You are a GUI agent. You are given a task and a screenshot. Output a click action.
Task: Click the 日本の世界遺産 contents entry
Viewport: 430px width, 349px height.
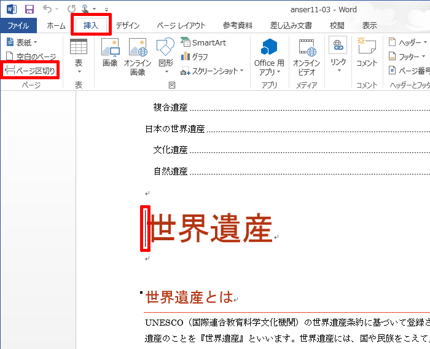tap(175, 128)
